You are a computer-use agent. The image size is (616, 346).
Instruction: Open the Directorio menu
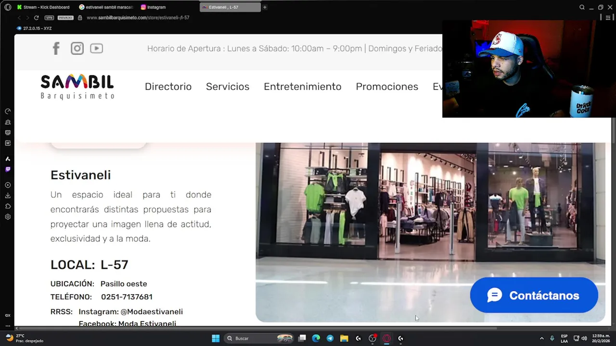tap(168, 86)
